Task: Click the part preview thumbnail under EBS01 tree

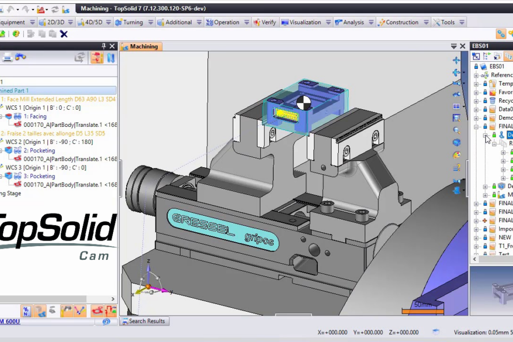Action: coord(491,291)
